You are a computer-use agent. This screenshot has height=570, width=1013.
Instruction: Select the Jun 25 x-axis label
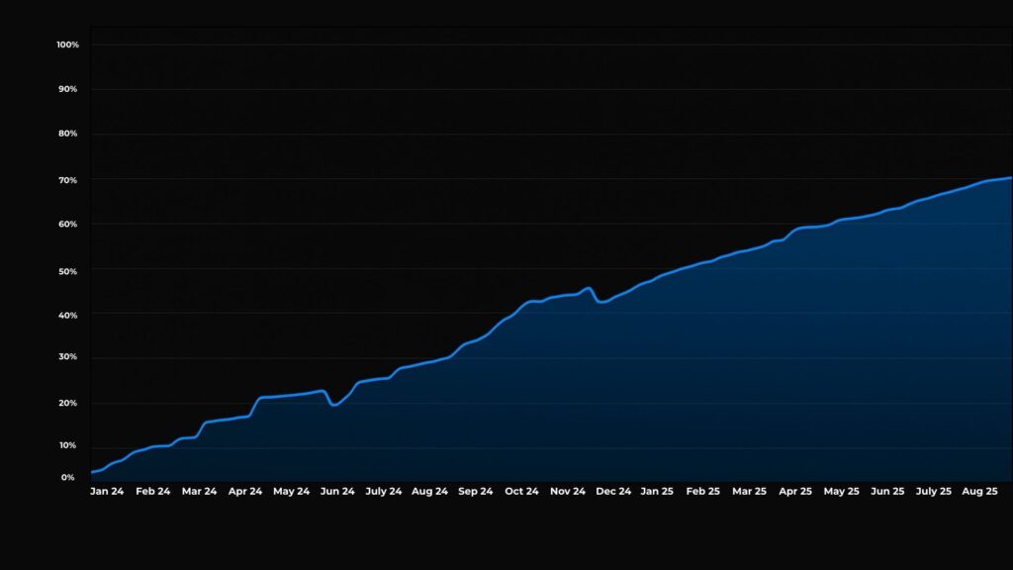[x=887, y=491]
